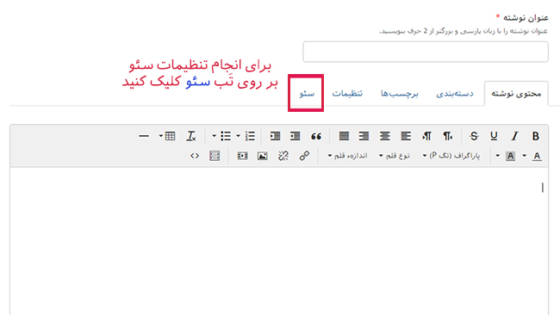Clear text formatting
This screenshot has height=315, width=560.
[x=191, y=136]
